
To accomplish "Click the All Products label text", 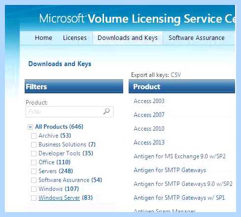I will 51,127.
